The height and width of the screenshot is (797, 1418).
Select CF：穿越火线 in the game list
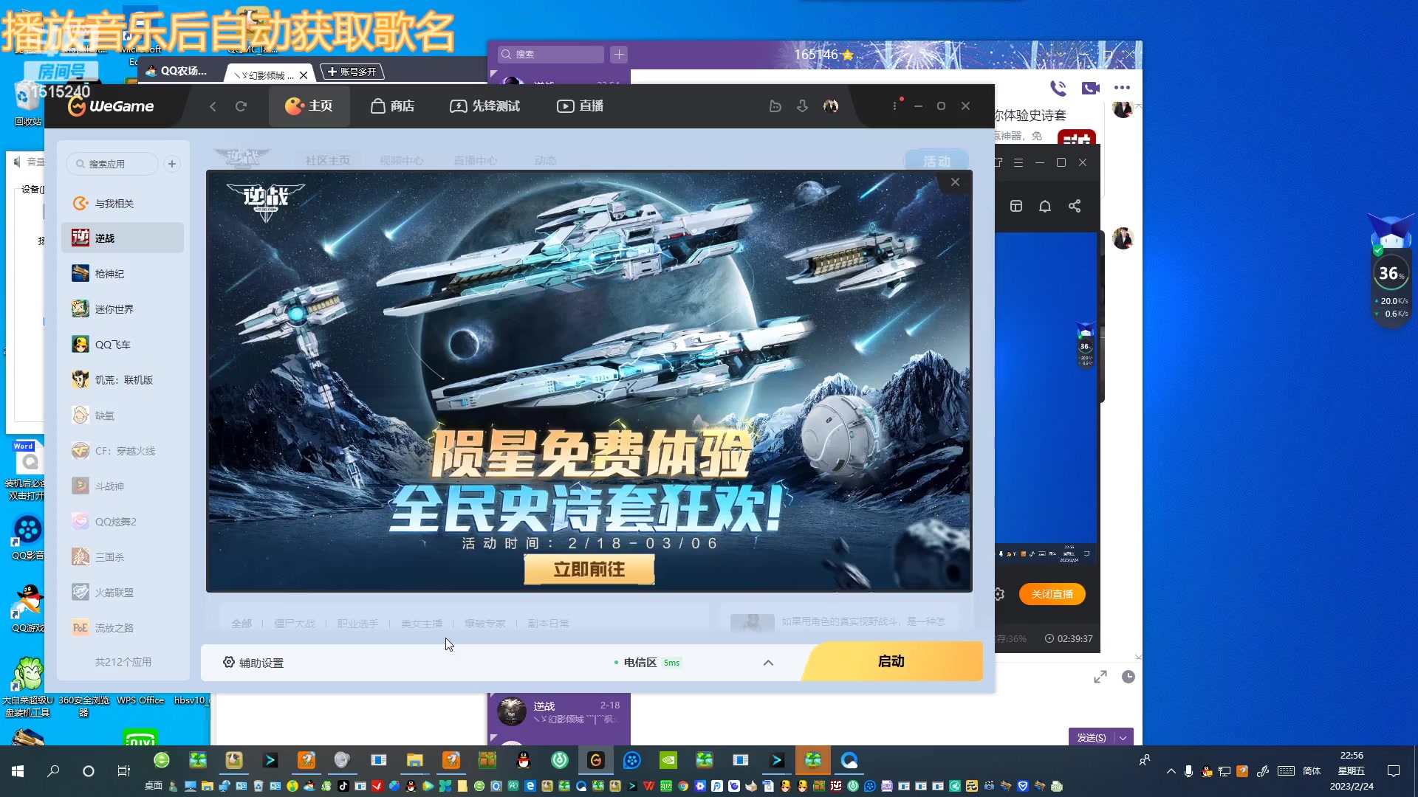[x=123, y=451]
